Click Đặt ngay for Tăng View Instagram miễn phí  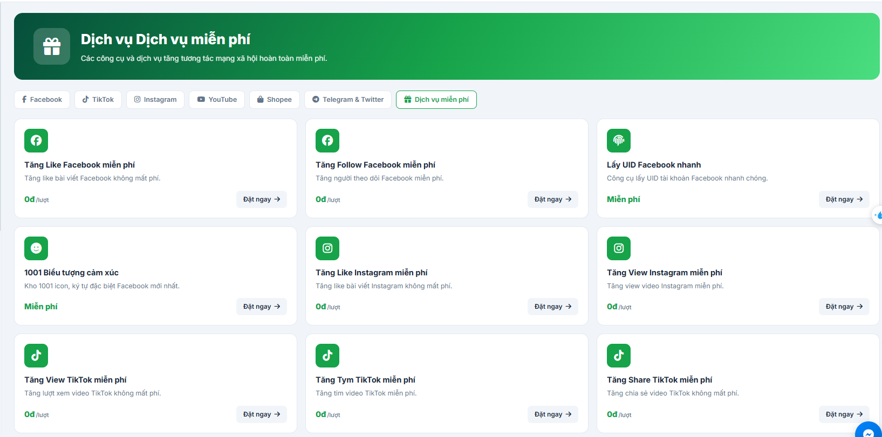click(844, 307)
